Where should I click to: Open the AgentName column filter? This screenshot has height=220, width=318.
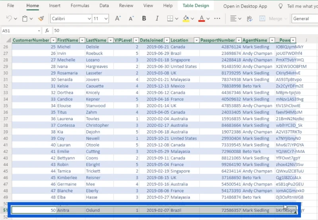pos(272,41)
